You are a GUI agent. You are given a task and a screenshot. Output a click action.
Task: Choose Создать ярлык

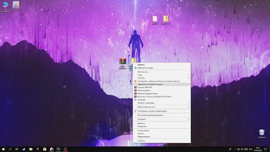point(162,130)
